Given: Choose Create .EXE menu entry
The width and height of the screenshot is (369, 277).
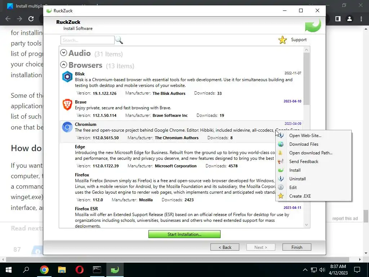Looking at the screenshot, I should 300,196.
